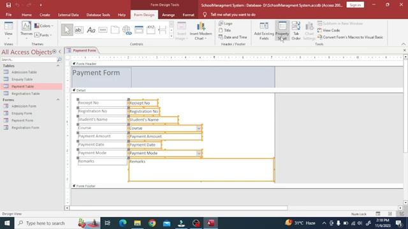Viewport: 408px width, 229px height.
Task: Open the Property Sheet
Action: (x=282, y=31)
